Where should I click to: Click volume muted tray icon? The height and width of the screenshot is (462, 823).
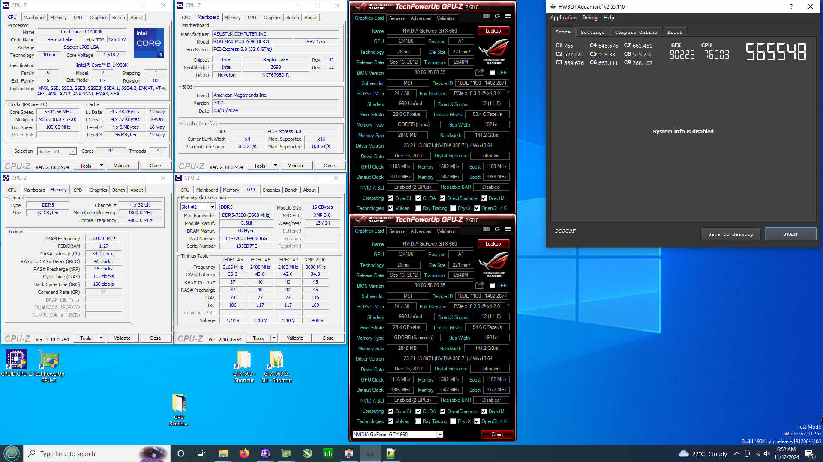click(767, 453)
